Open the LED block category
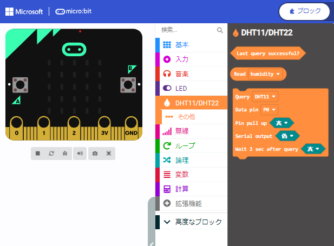The image size is (334, 246). (x=191, y=88)
